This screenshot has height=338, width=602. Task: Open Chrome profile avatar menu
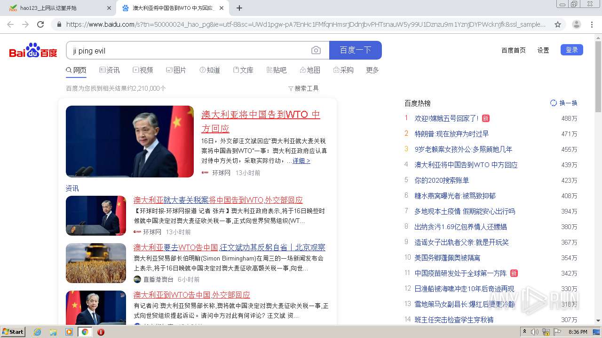coord(577,24)
